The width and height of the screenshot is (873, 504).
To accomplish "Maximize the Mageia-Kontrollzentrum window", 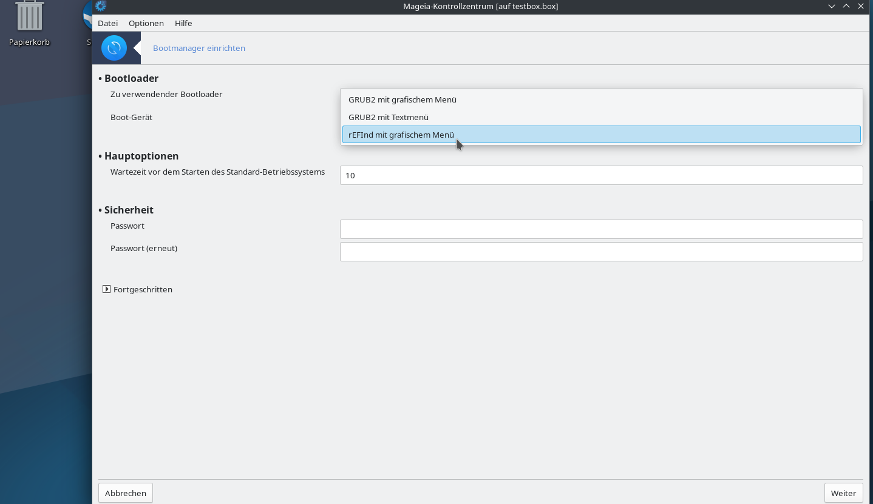I will click(x=846, y=6).
